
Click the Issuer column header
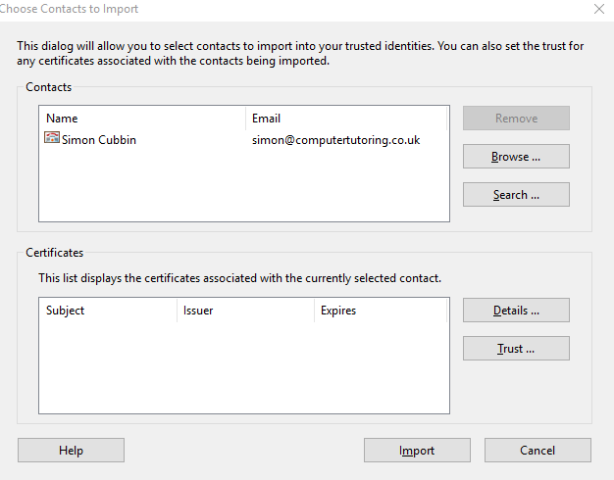245,311
